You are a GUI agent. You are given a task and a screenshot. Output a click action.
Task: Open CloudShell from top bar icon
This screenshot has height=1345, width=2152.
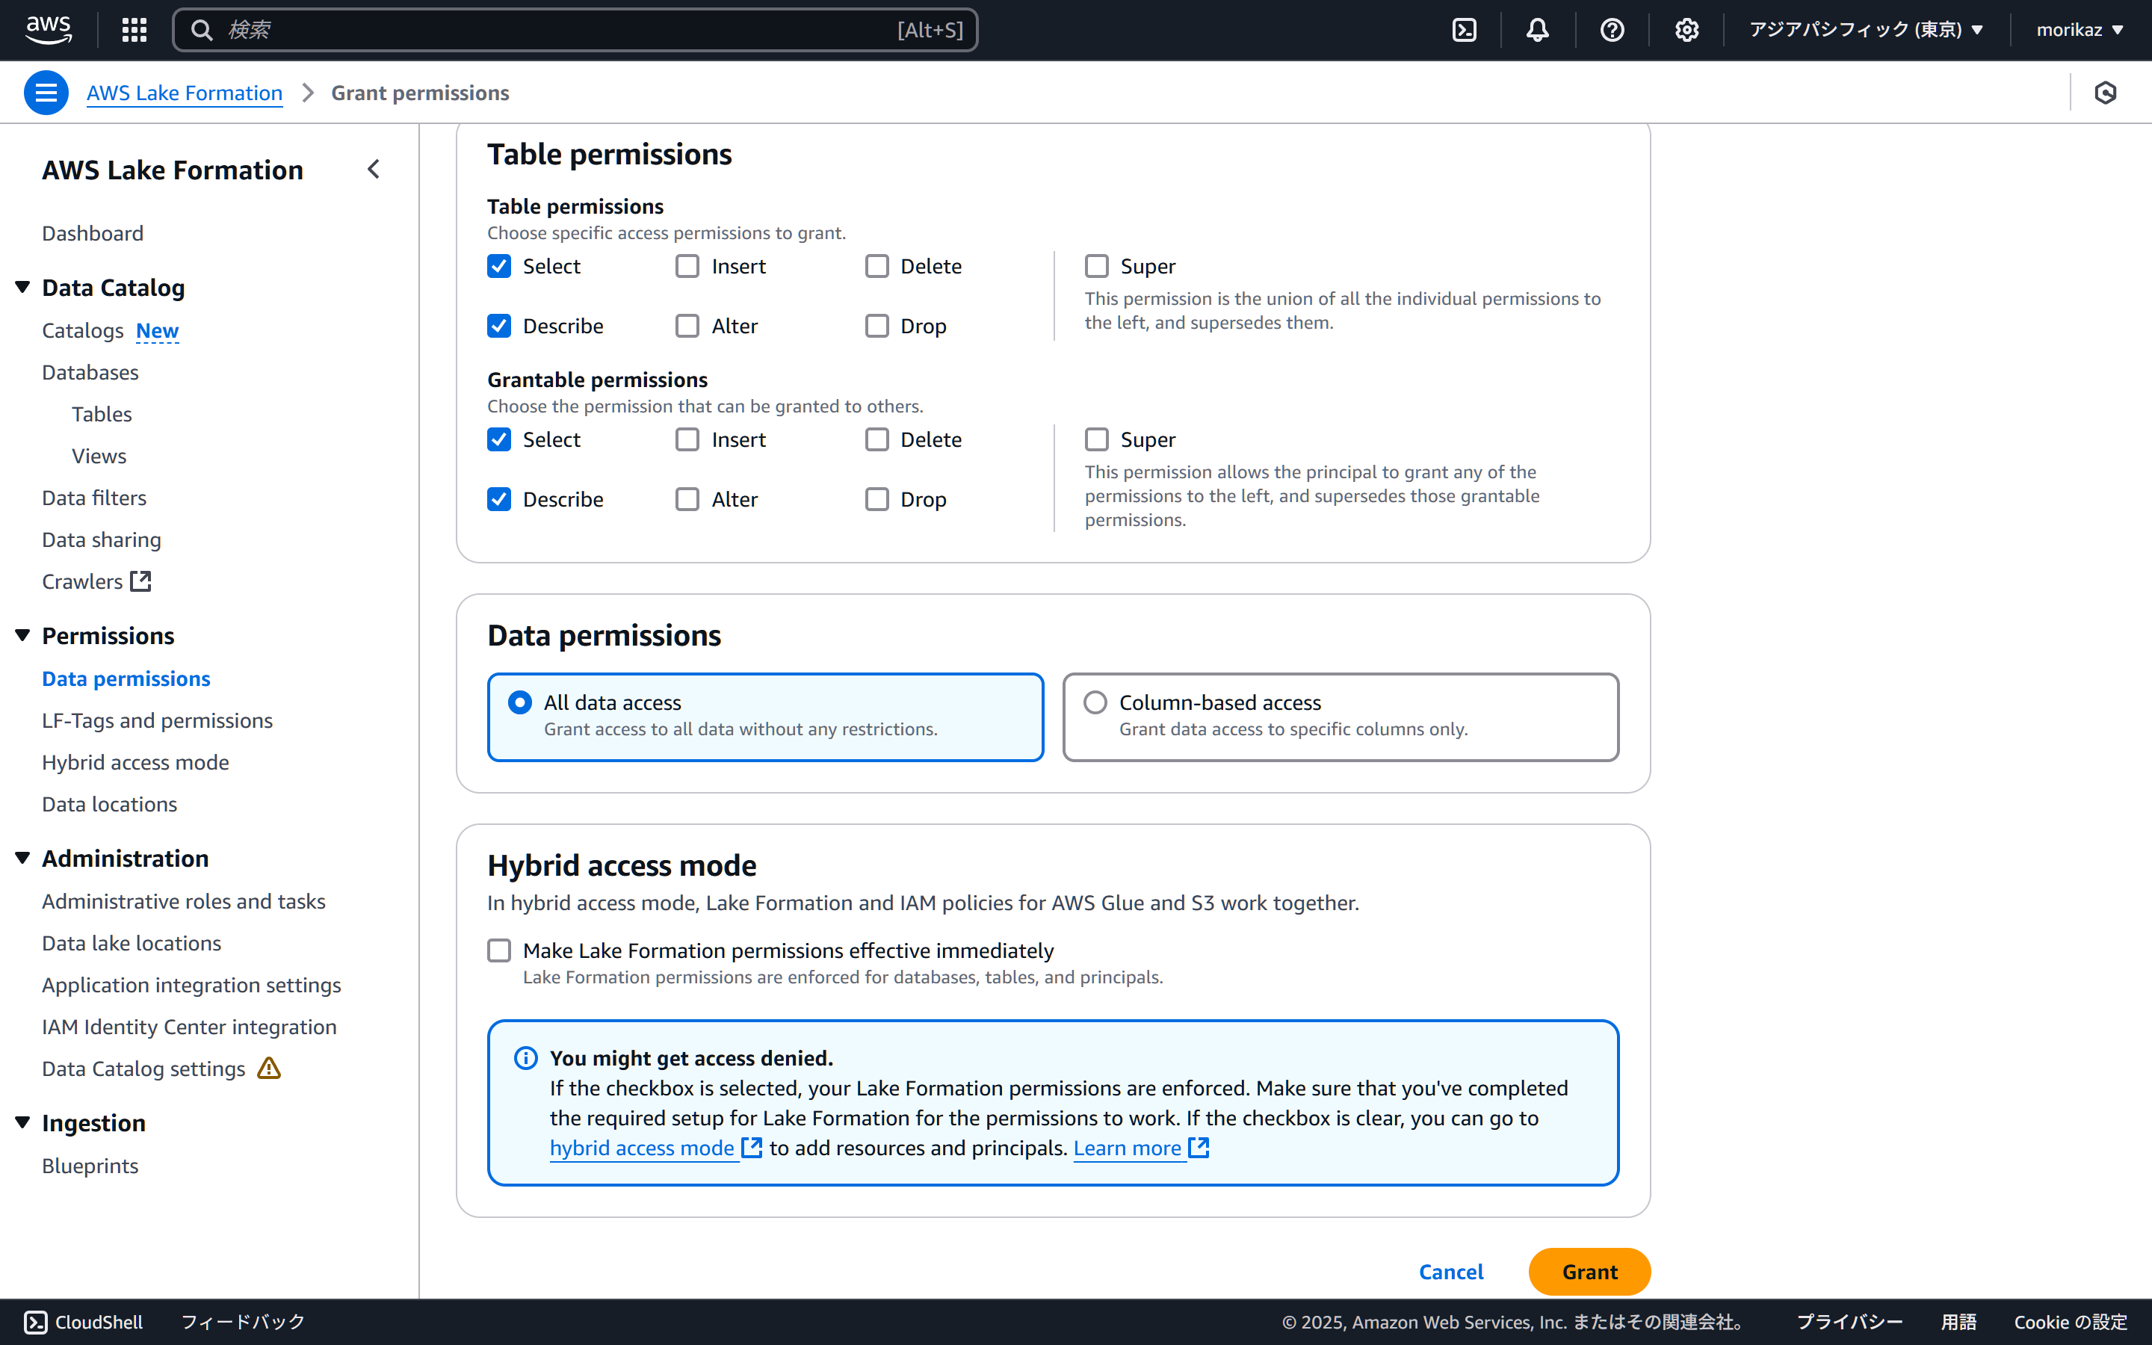1464,30
